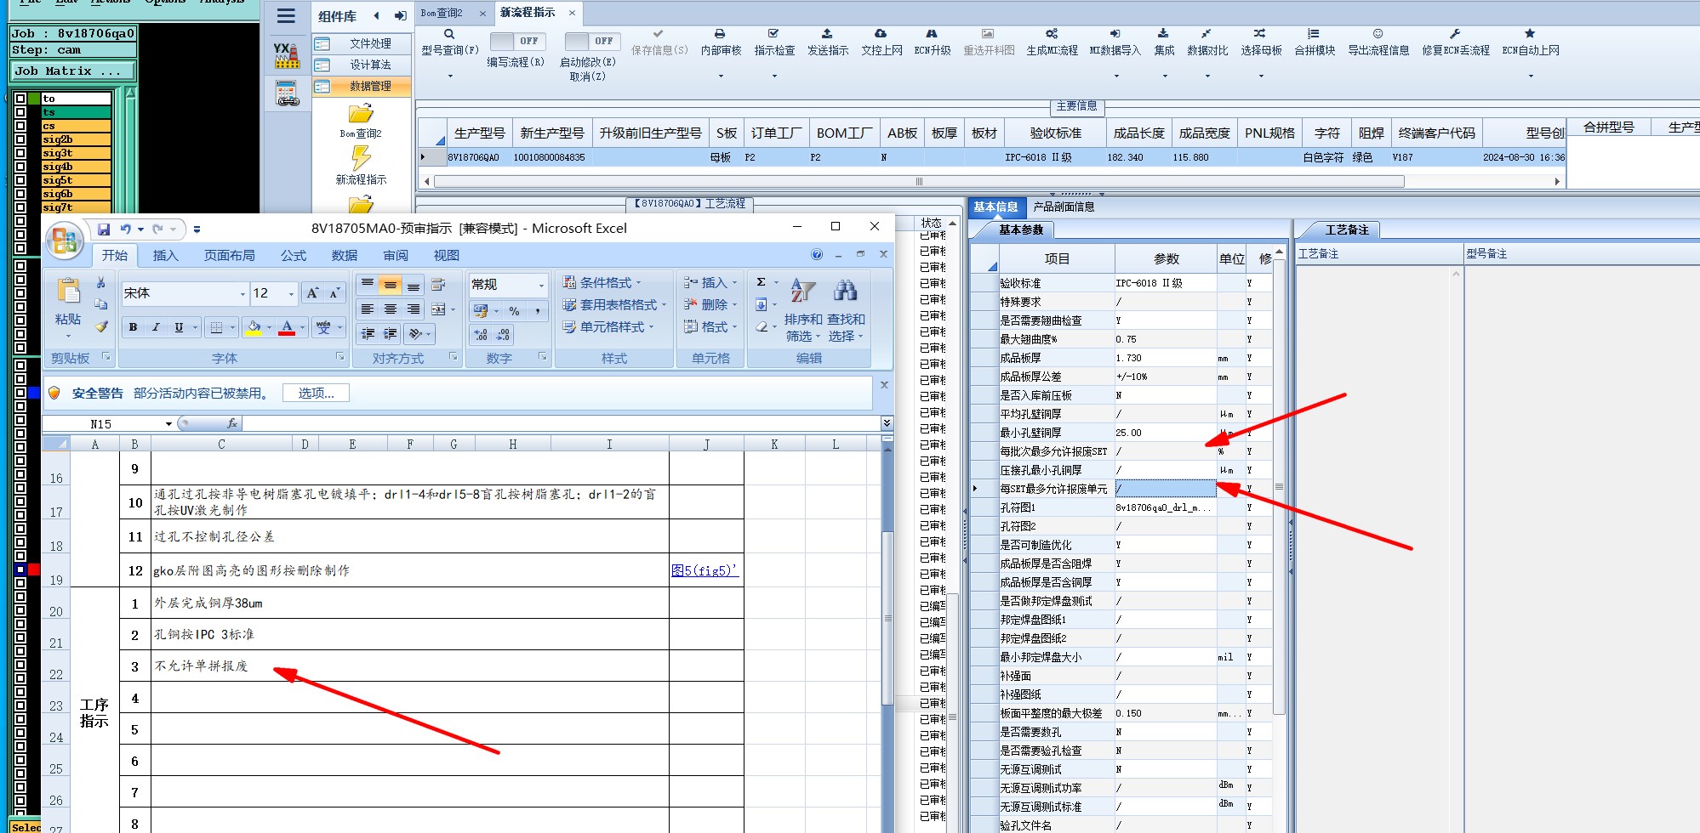Screen dimensions: 1700x833
Task: Open the hamburger menu icon beside 组件库
Action: point(287,15)
